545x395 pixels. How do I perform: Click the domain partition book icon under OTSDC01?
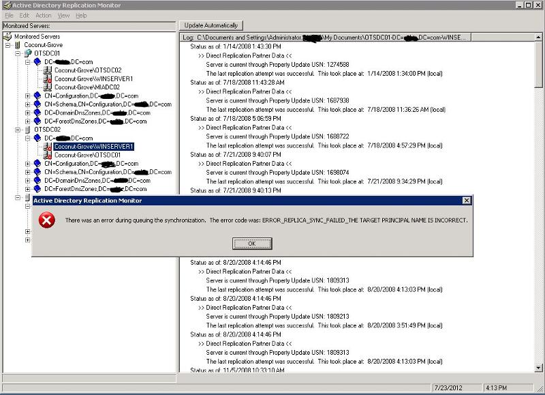(x=37, y=61)
